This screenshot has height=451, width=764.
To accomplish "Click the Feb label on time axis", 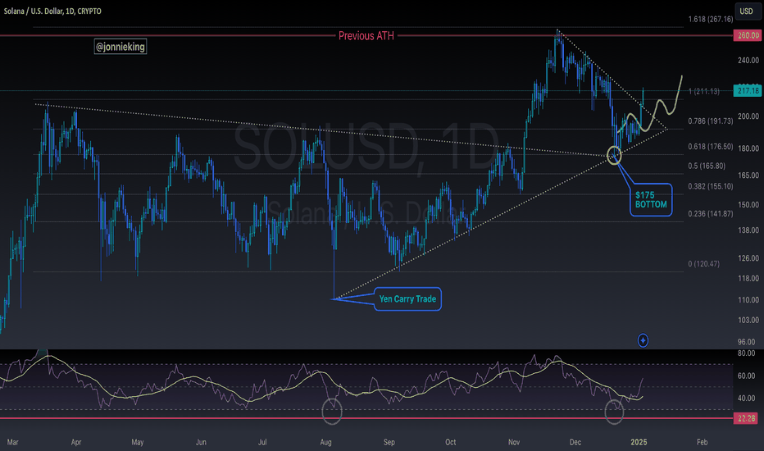I will [x=702, y=442].
